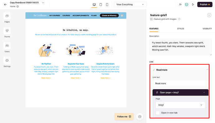Click the preview play icon
215x123 pixels.
[x=193, y=5]
